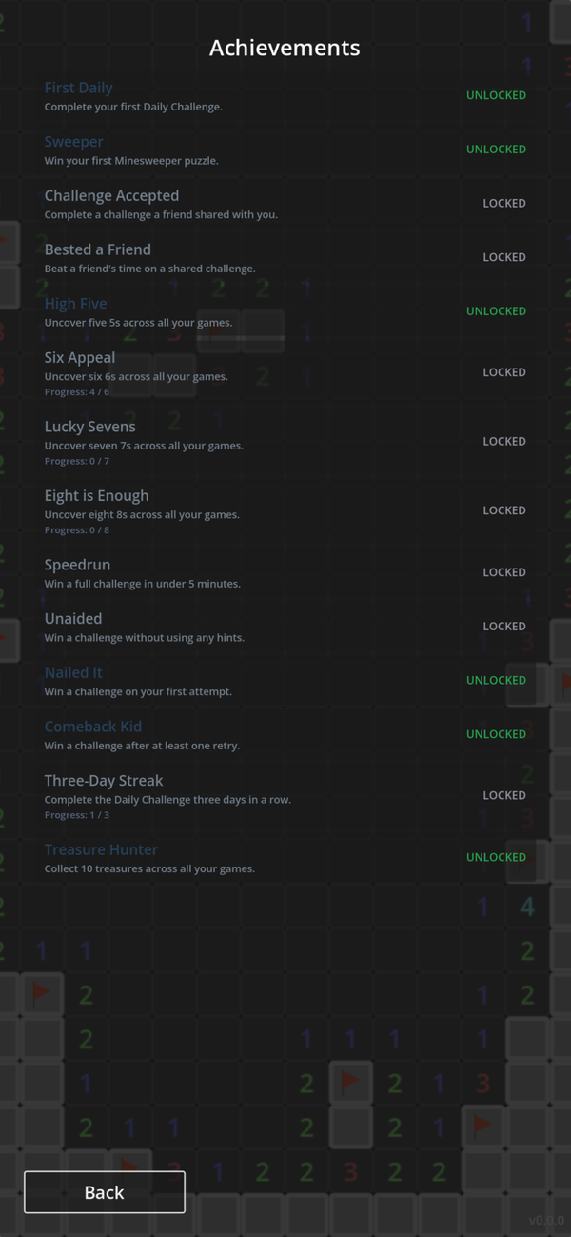Select the Bested a Friend achievement
The image size is (571, 1237).
pyautogui.click(x=97, y=249)
